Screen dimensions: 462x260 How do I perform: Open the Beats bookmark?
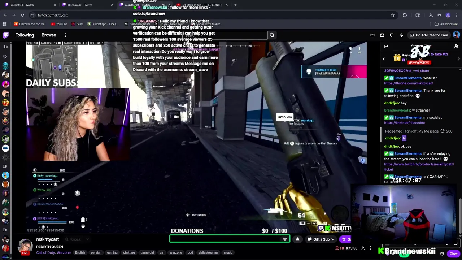tap(77, 24)
